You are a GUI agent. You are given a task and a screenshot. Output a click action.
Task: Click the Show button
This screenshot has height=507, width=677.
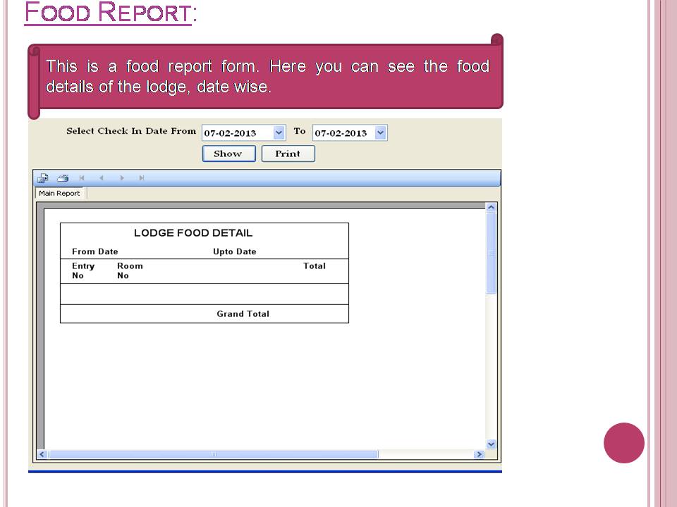coord(228,154)
